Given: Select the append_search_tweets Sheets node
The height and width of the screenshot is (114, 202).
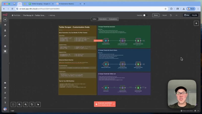Looking at the screenshot, I should click(x=138, y=64).
